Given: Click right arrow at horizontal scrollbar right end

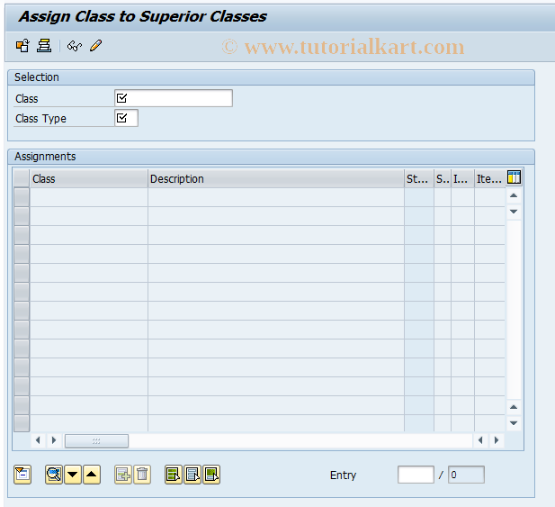Looking at the screenshot, I should pos(497,440).
